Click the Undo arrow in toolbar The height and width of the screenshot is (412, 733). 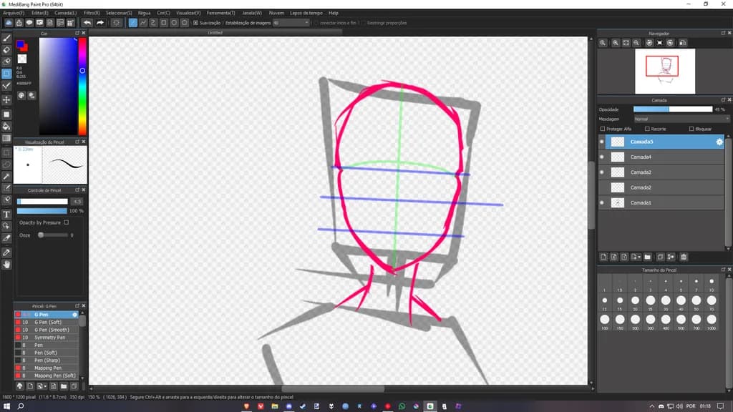(x=87, y=22)
